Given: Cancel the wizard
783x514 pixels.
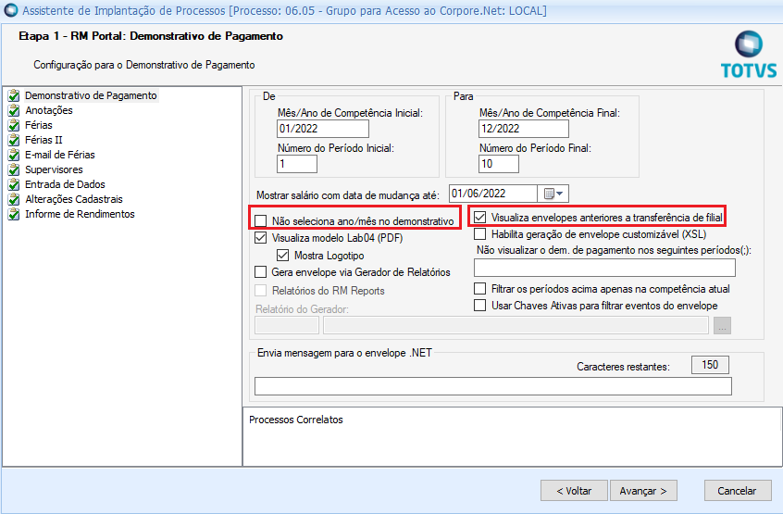Looking at the screenshot, I should pos(738,491).
